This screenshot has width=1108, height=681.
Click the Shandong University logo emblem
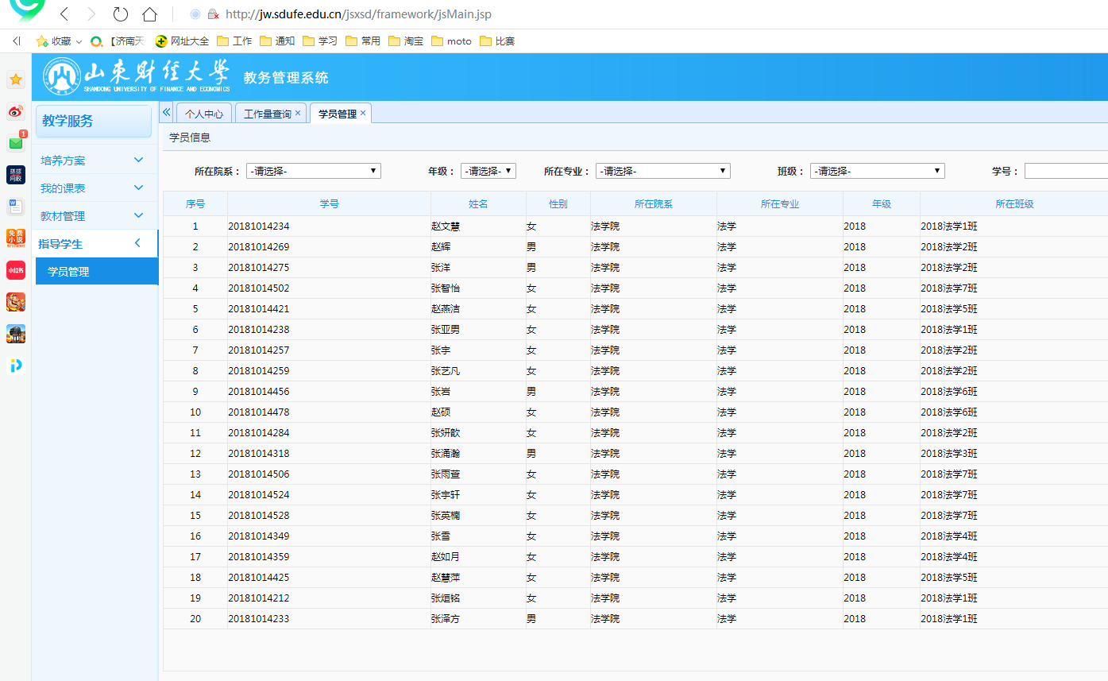point(61,76)
